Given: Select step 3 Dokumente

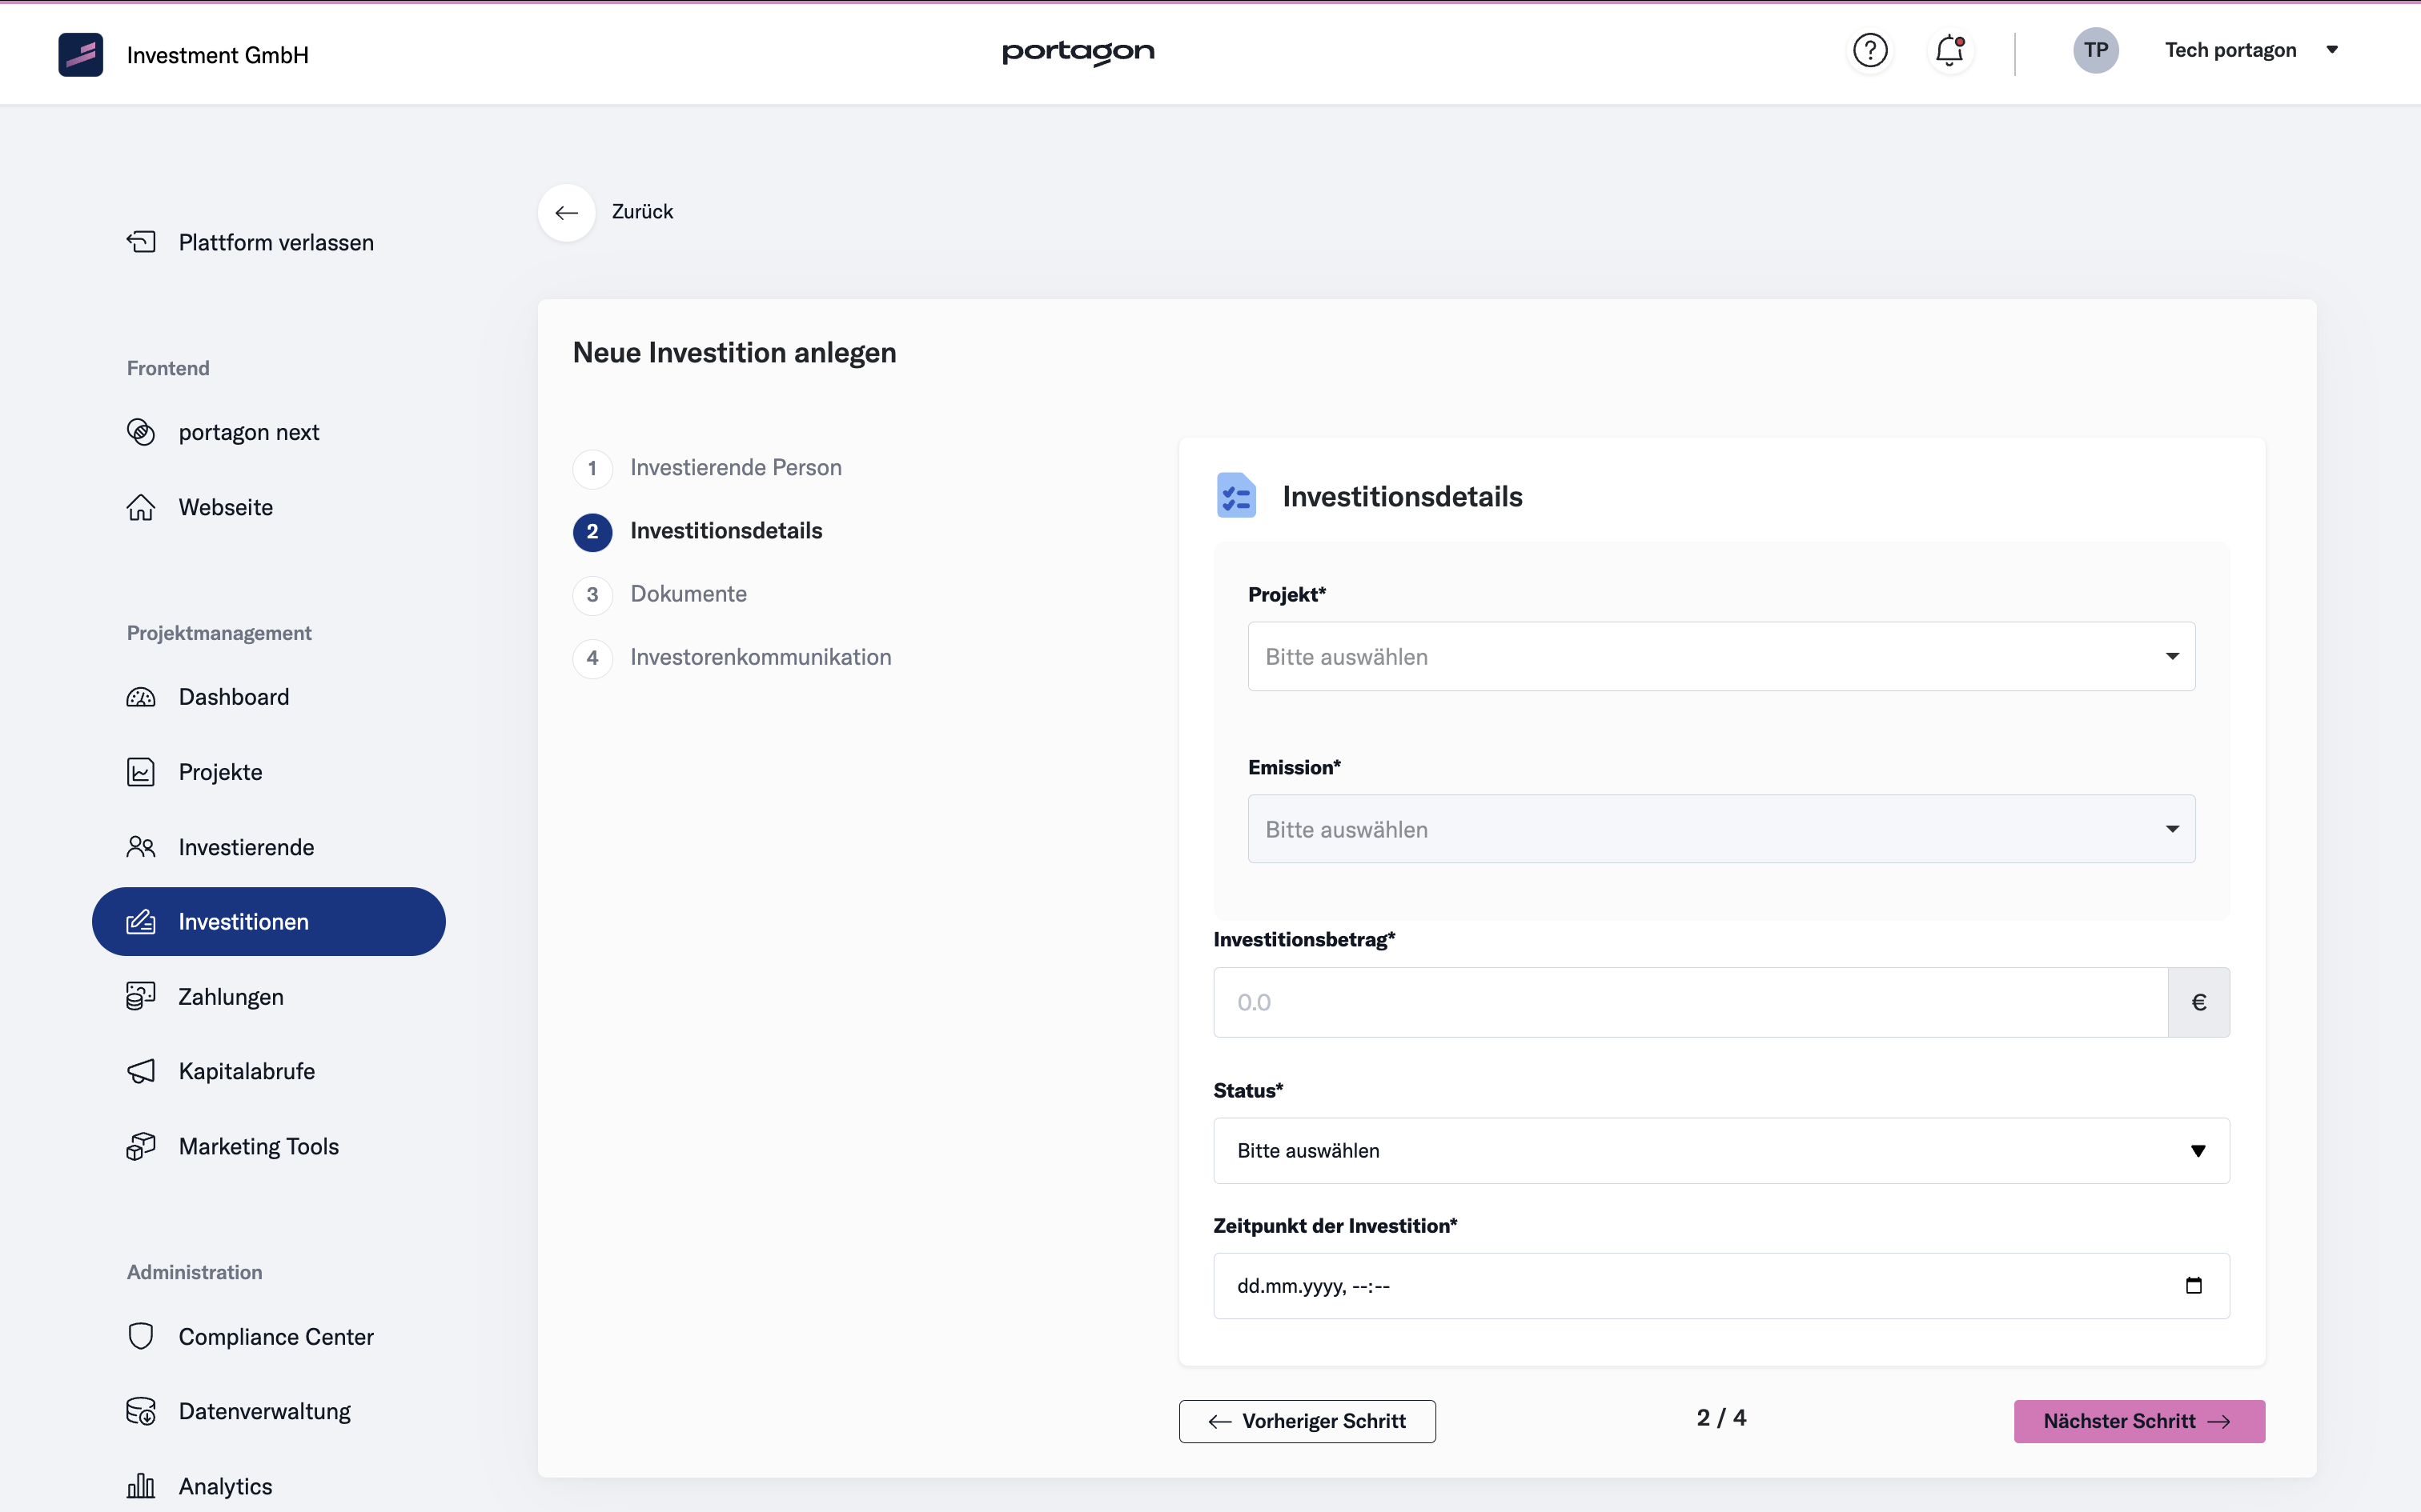Looking at the screenshot, I should tap(660, 594).
